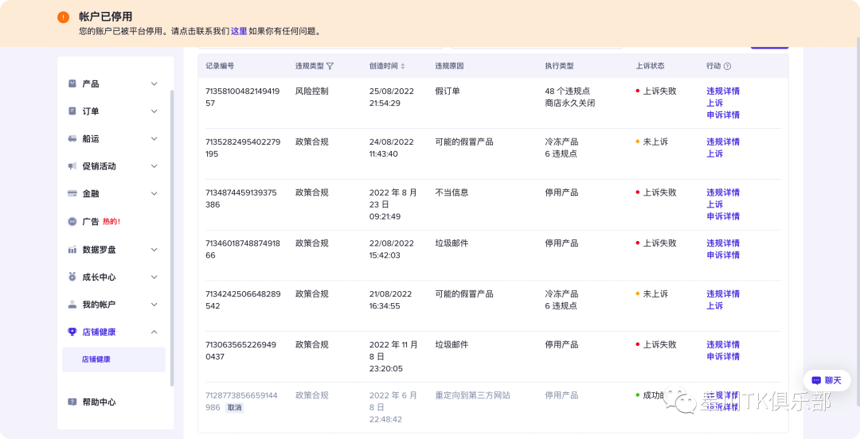
Task: Click the 帮助中心 question icon
Action: point(72,402)
